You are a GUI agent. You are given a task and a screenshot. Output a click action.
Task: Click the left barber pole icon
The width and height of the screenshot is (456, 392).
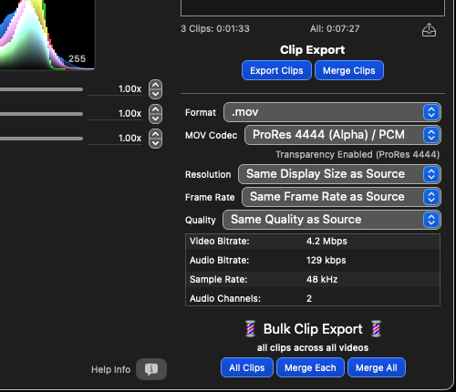coord(250,328)
